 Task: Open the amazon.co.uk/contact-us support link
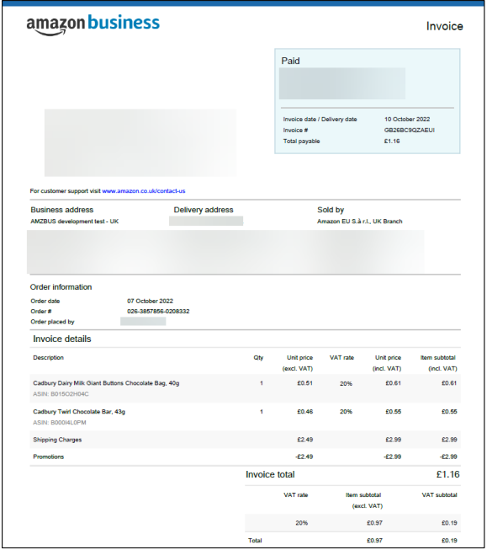pos(144,191)
